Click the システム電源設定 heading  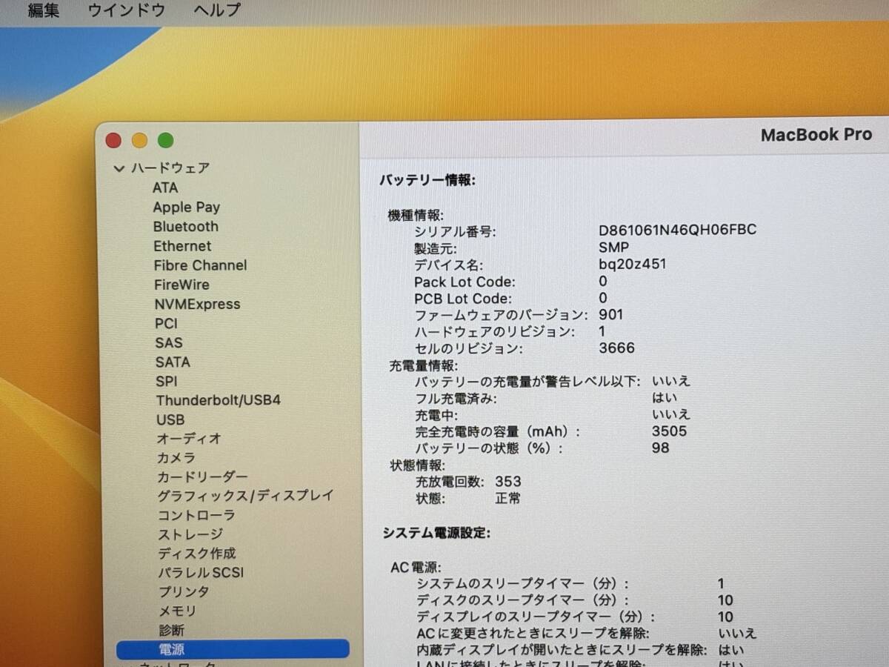pos(436,533)
